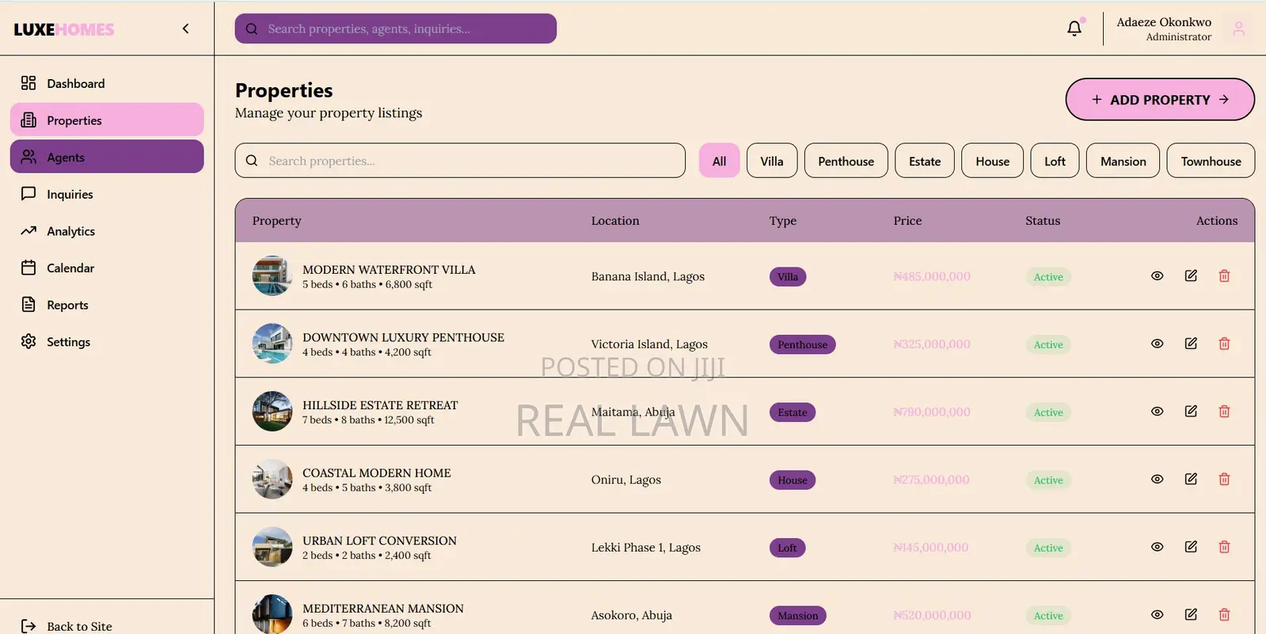Focus the global search properties, agents, inquiries field
Image resolution: width=1266 pixels, height=634 pixels.
(396, 28)
